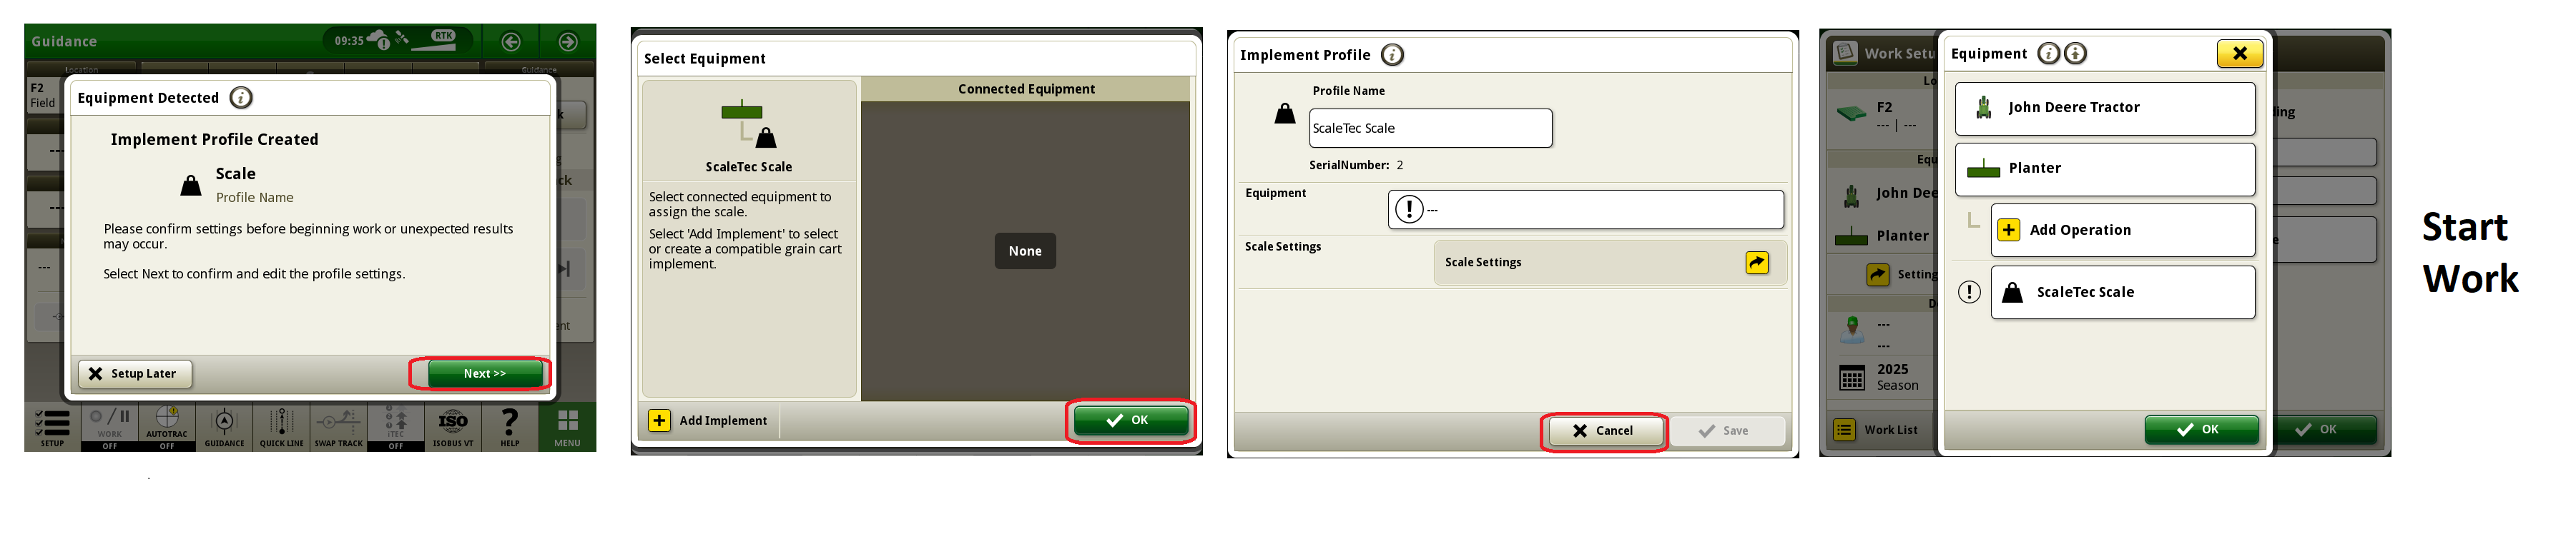2576x544 pixels.
Task: Open the ISOBUS VT shortcut
Action: click(x=453, y=427)
